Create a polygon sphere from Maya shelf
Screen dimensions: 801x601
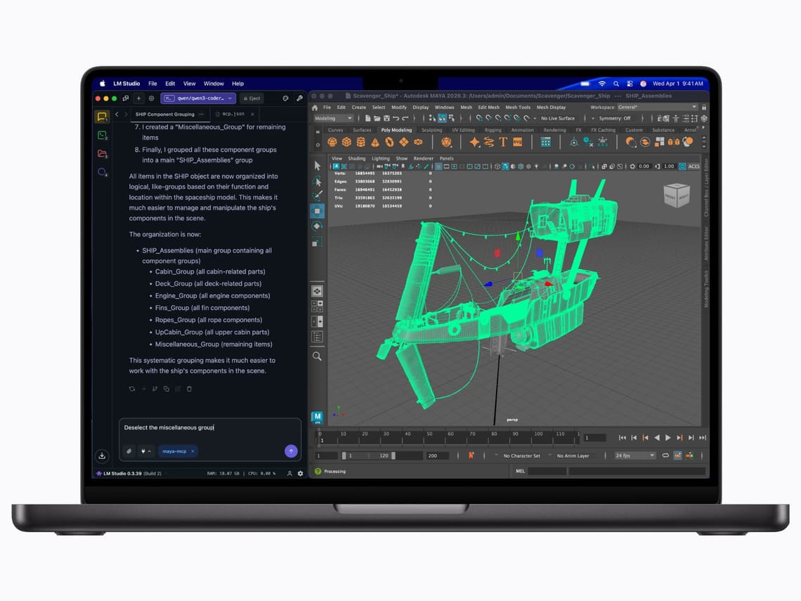332,142
